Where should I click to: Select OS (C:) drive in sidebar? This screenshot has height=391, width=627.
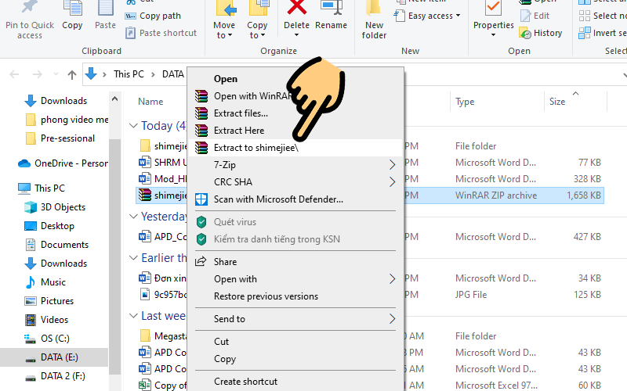[47, 339]
